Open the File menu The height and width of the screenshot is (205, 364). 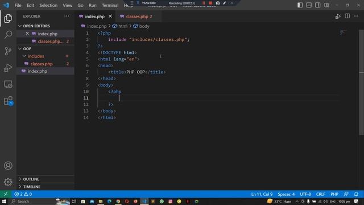coord(18,5)
